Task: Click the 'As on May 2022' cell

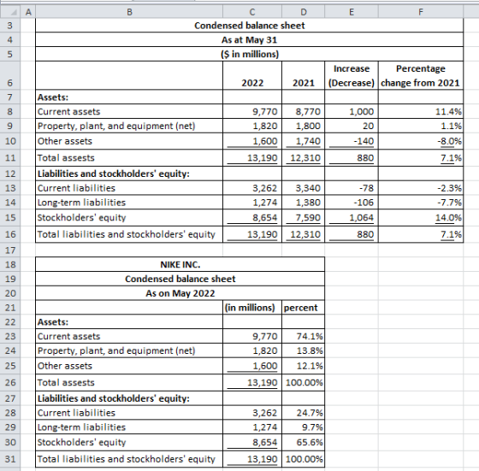Action: (x=180, y=293)
